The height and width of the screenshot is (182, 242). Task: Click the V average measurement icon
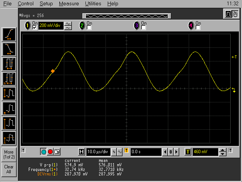(x=9, y=138)
